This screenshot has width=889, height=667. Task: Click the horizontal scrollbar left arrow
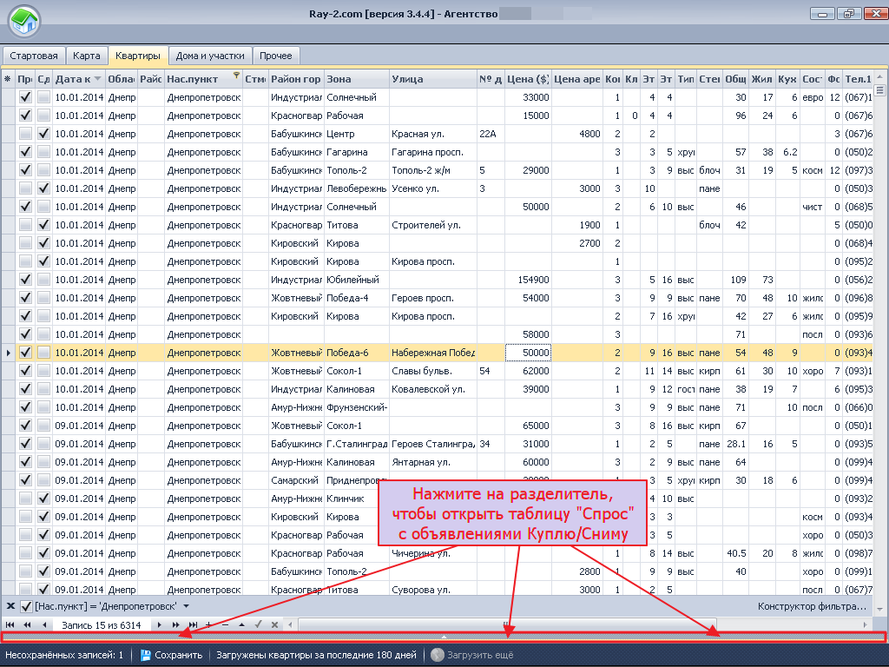coord(290,624)
